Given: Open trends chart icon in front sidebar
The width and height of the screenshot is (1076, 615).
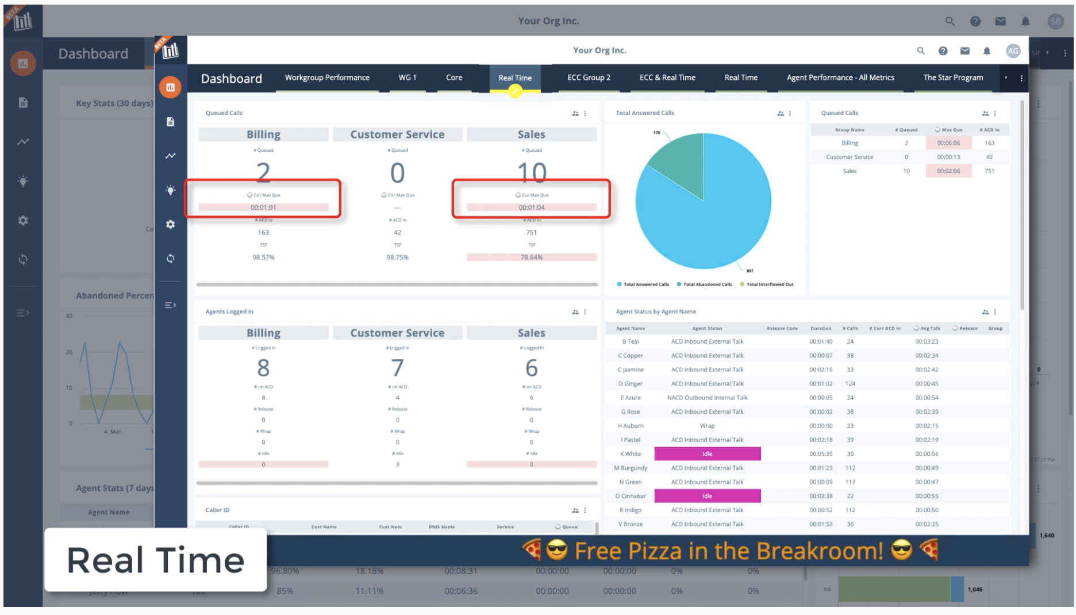Looking at the screenshot, I should (170, 156).
